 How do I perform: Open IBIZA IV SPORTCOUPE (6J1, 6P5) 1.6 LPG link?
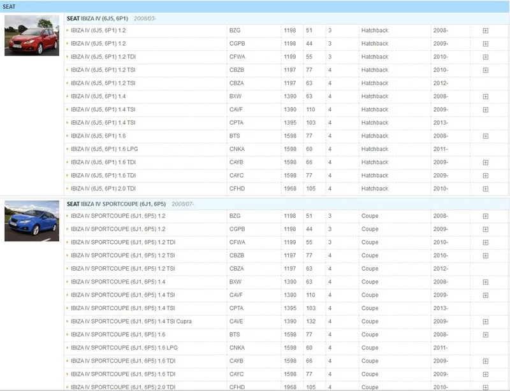[124, 348]
